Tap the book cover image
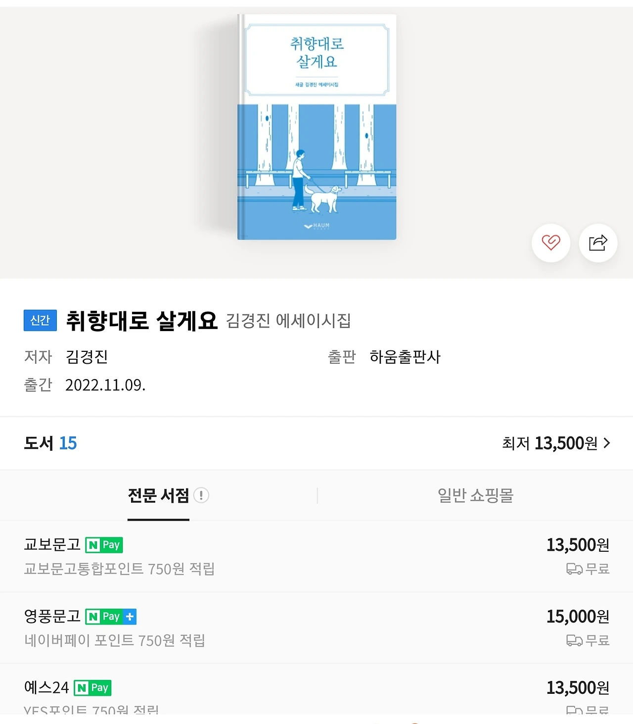The width and height of the screenshot is (633, 724). pyautogui.click(x=317, y=127)
